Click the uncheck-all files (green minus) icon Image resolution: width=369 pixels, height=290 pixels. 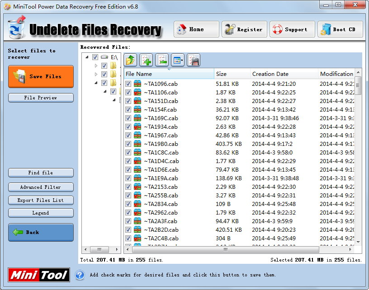click(162, 60)
